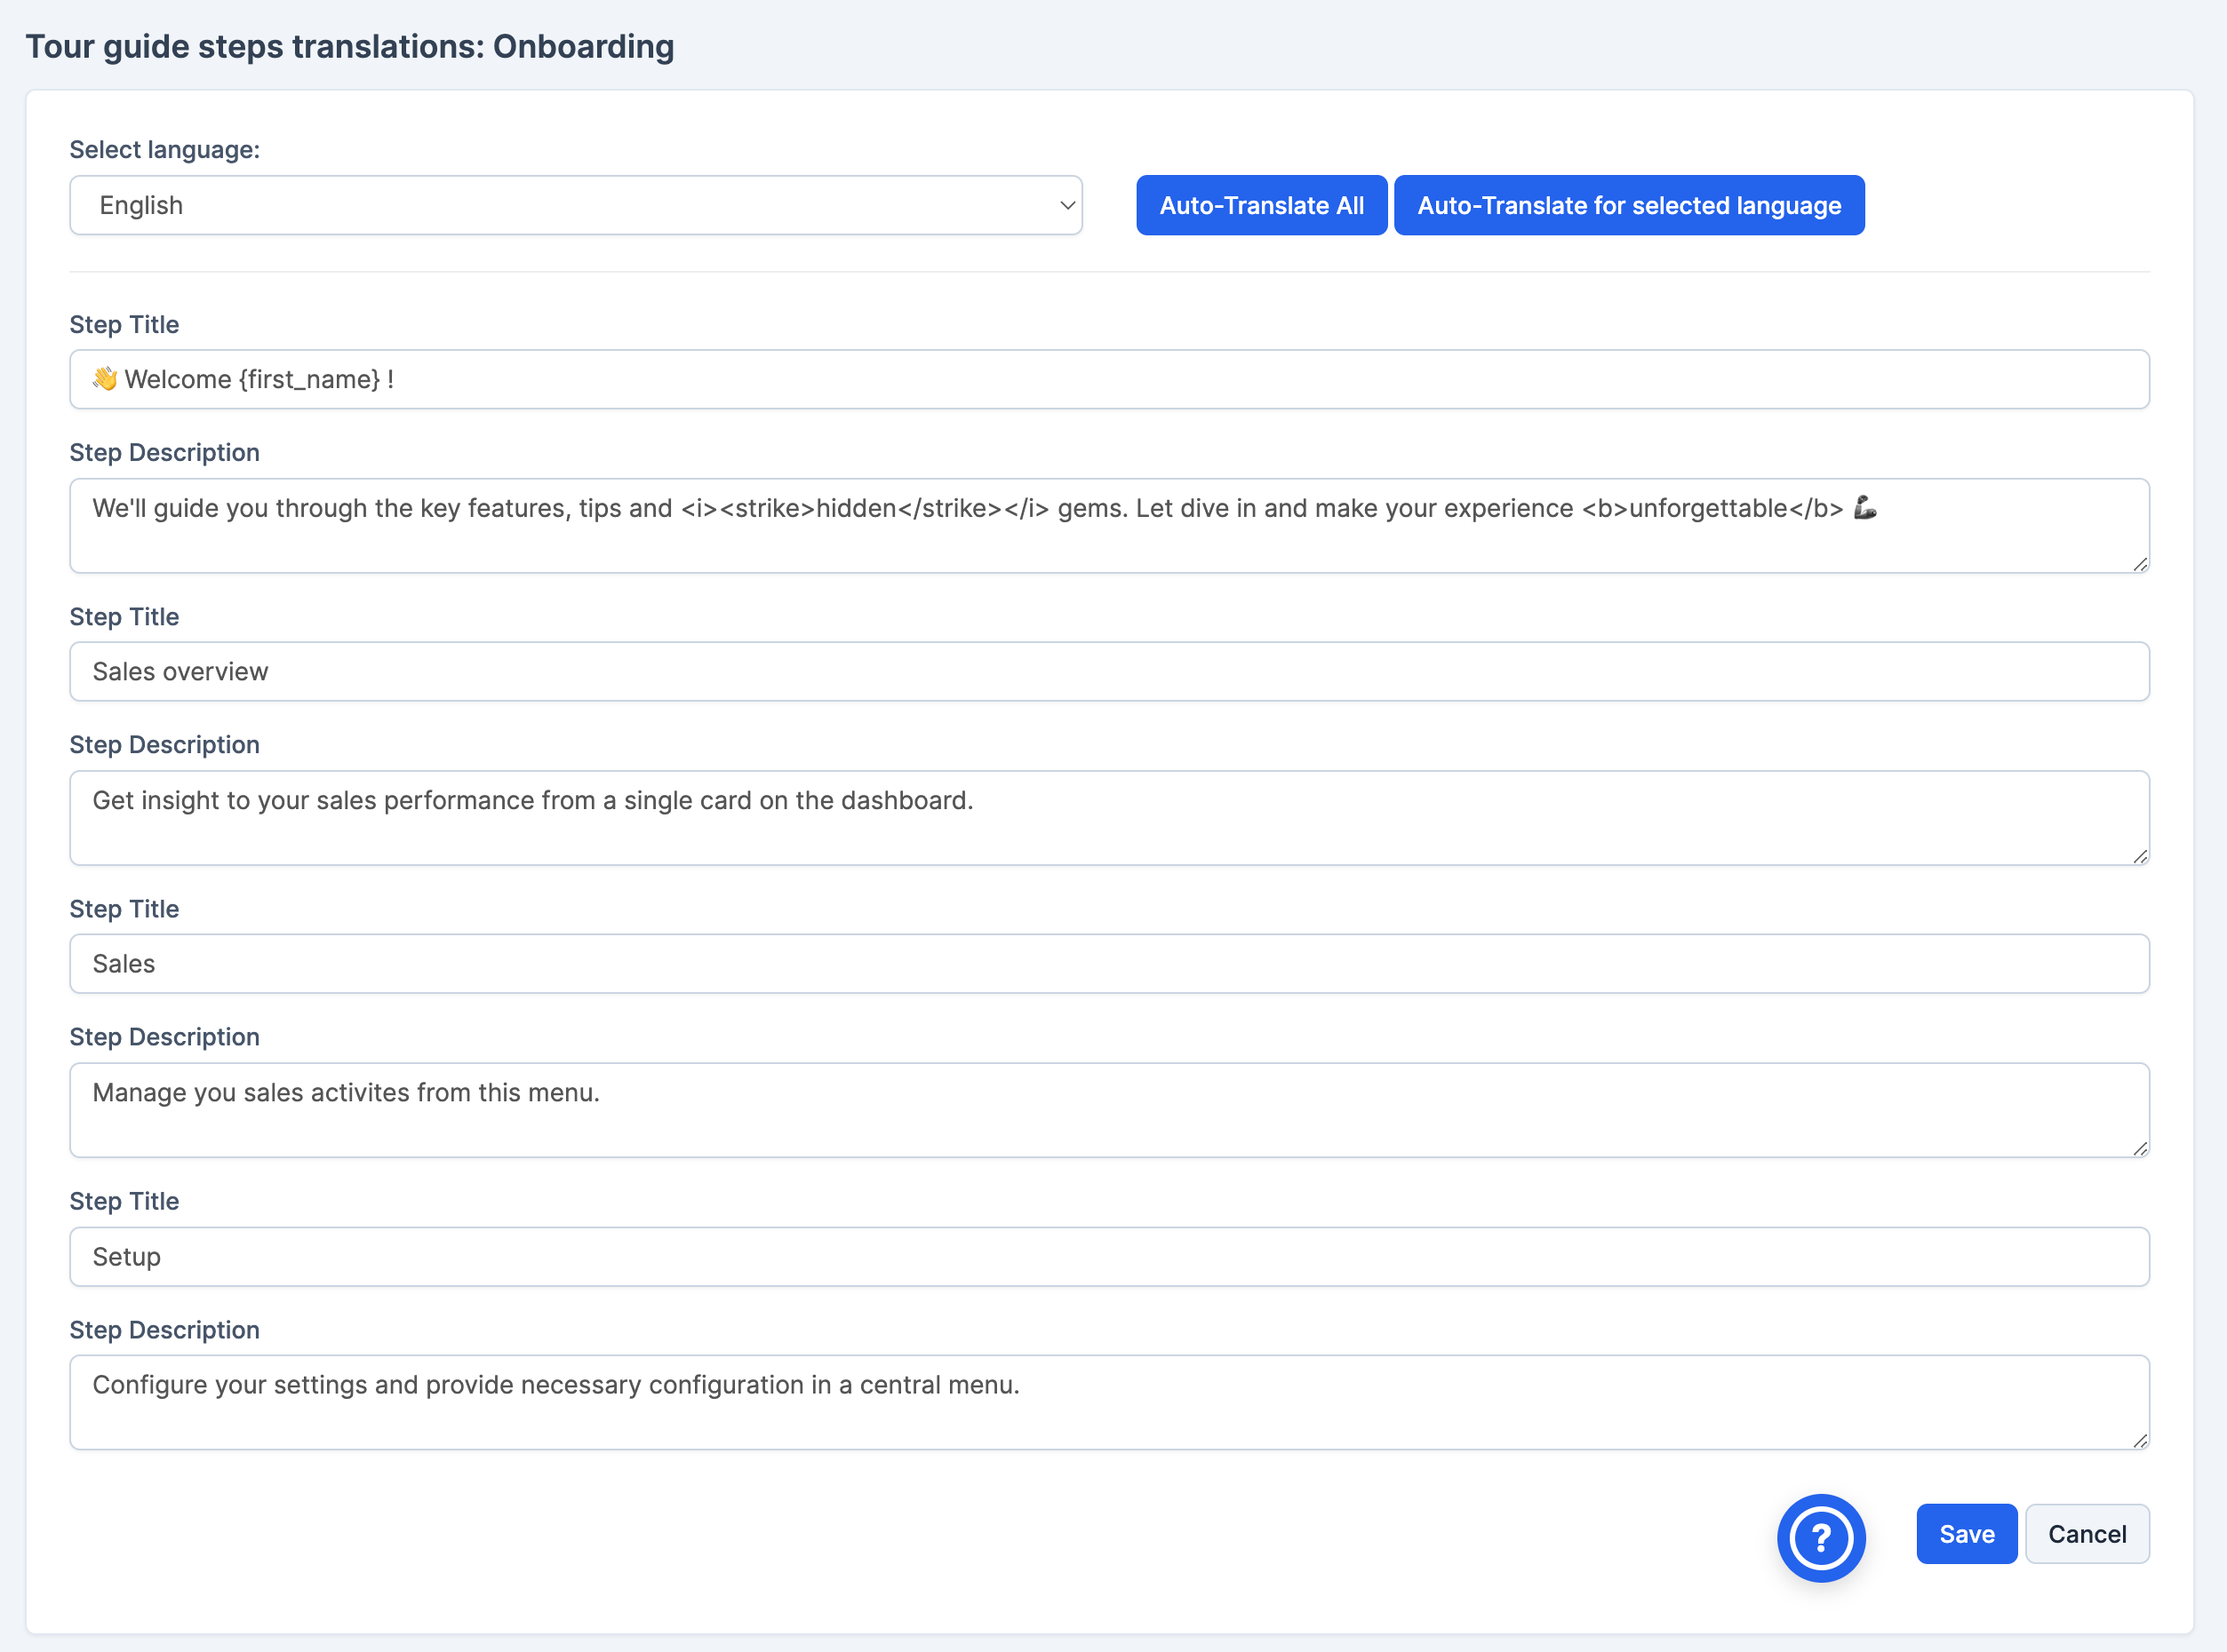The image size is (2227, 1652).
Task: Click the waving hand emoji in title
Action: point(105,379)
